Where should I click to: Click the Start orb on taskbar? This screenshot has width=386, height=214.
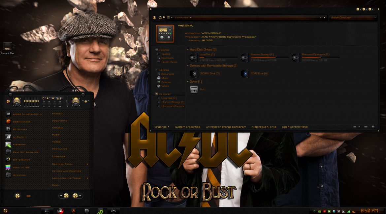click(5, 211)
